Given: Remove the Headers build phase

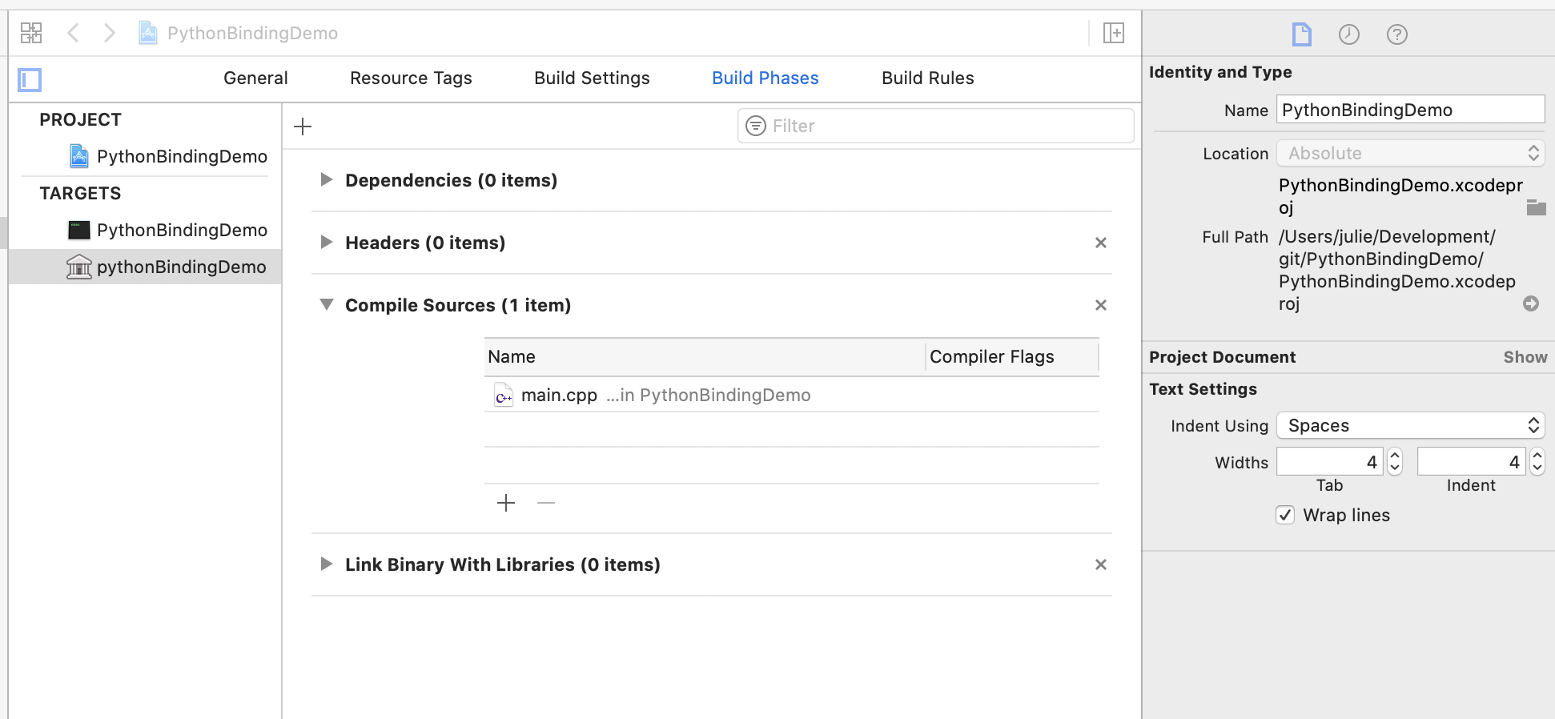Looking at the screenshot, I should click(x=1101, y=243).
